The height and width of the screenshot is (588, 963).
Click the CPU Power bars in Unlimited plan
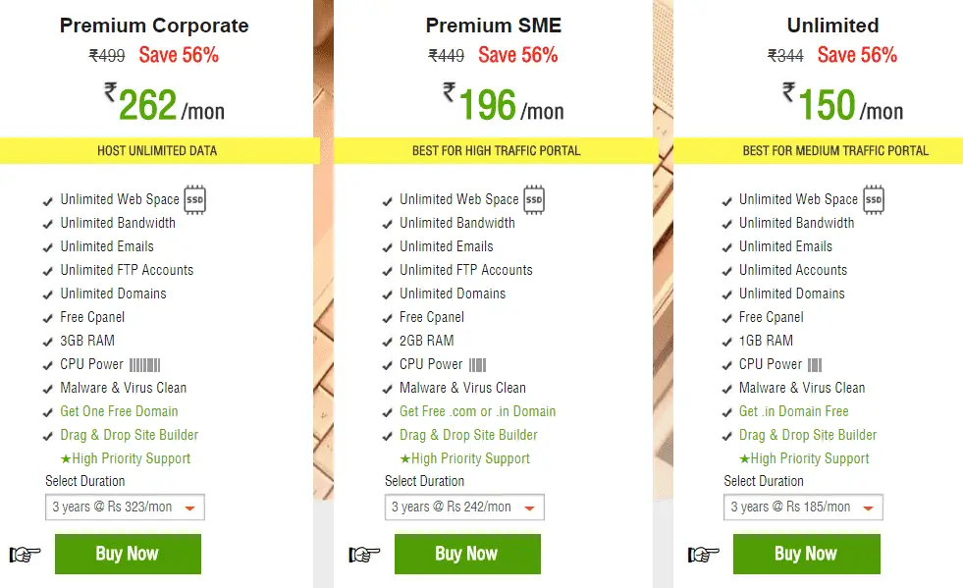click(x=815, y=364)
